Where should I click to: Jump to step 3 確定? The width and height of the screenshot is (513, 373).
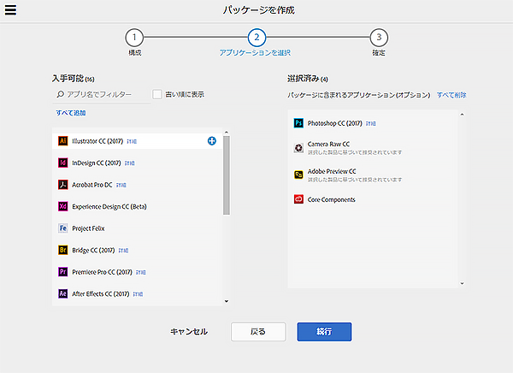tap(379, 38)
